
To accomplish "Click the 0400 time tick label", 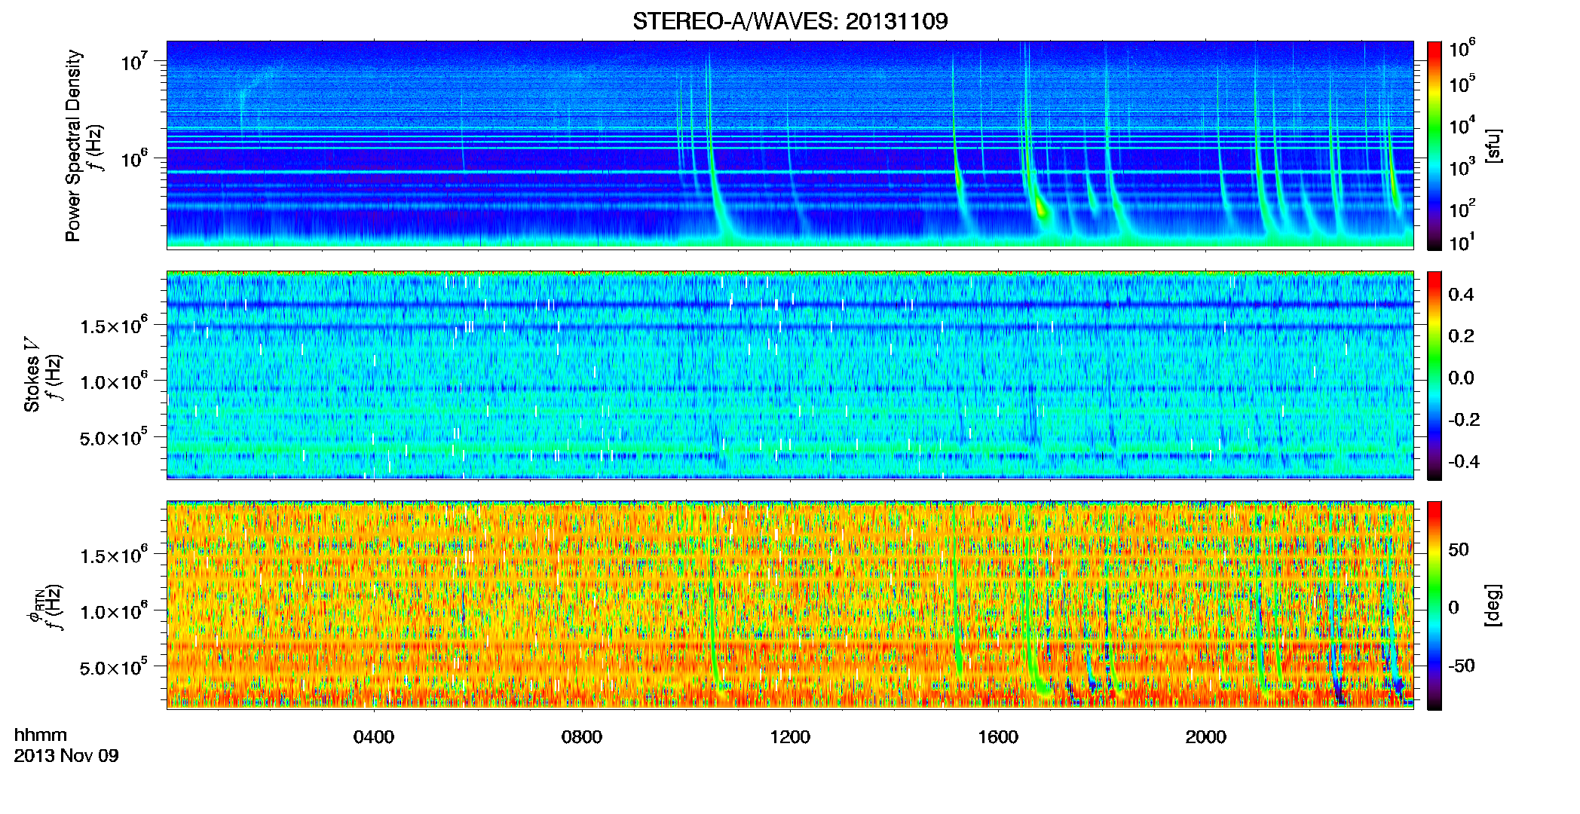I will pyautogui.click(x=374, y=737).
